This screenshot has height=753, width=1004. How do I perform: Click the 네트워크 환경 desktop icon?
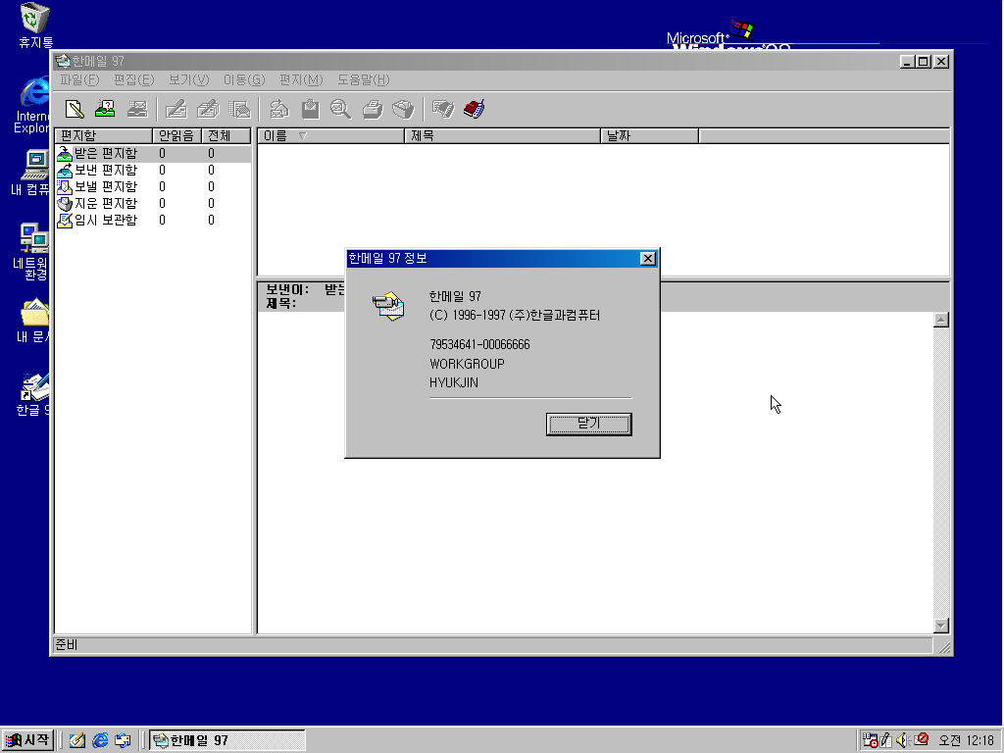(x=32, y=252)
